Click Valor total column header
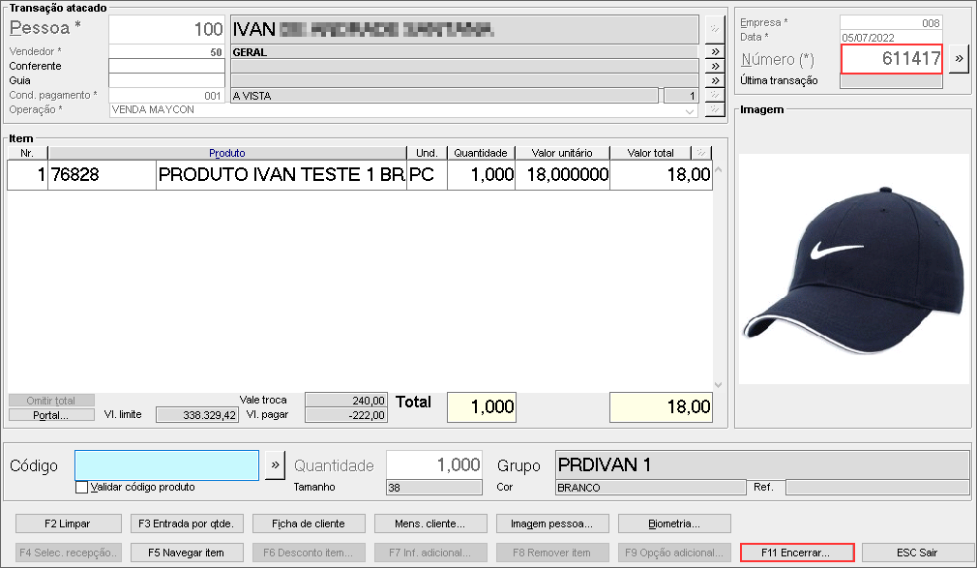This screenshot has width=977, height=568. [x=650, y=153]
